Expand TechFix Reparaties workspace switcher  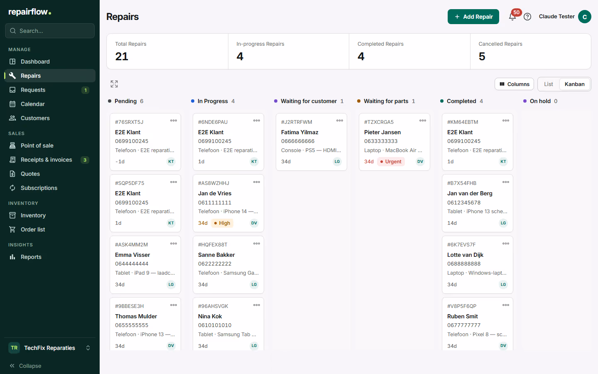point(50,348)
